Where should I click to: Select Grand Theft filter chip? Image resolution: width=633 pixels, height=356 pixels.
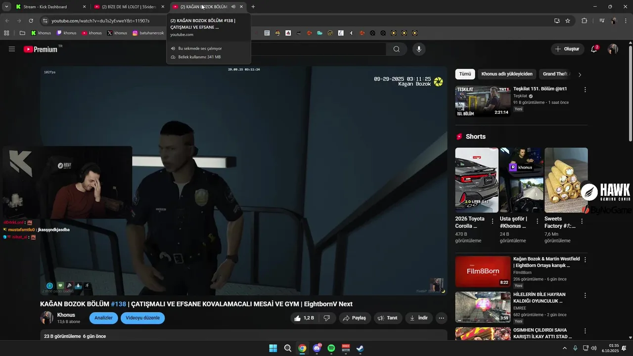tap(555, 74)
